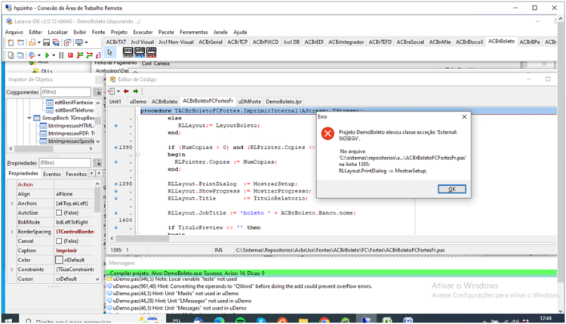Click the New Form toolbar icon
This screenshot has width=566, height=324.
point(20,42)
